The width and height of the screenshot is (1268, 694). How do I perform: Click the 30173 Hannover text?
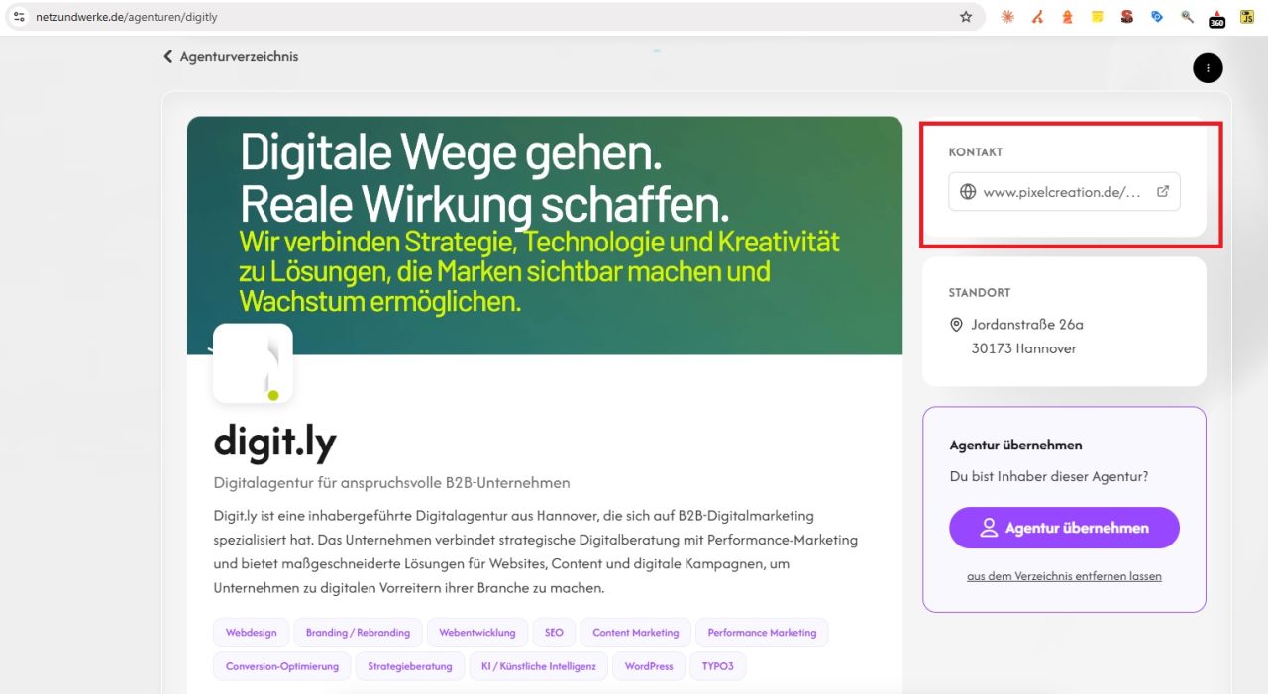click(x=1023, y=348)
